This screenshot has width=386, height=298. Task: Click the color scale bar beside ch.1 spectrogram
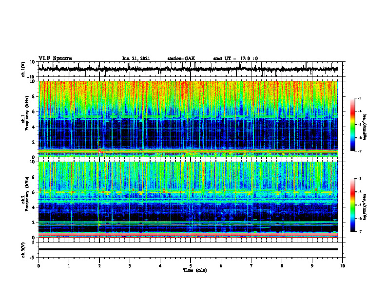click(352, 125)
